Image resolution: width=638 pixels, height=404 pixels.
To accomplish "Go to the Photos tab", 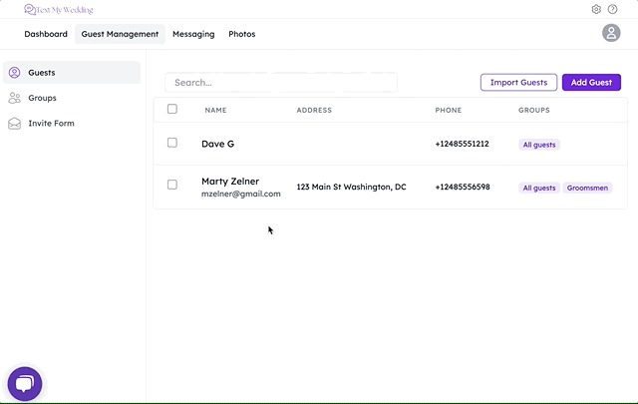I will [x=241, y=34].
